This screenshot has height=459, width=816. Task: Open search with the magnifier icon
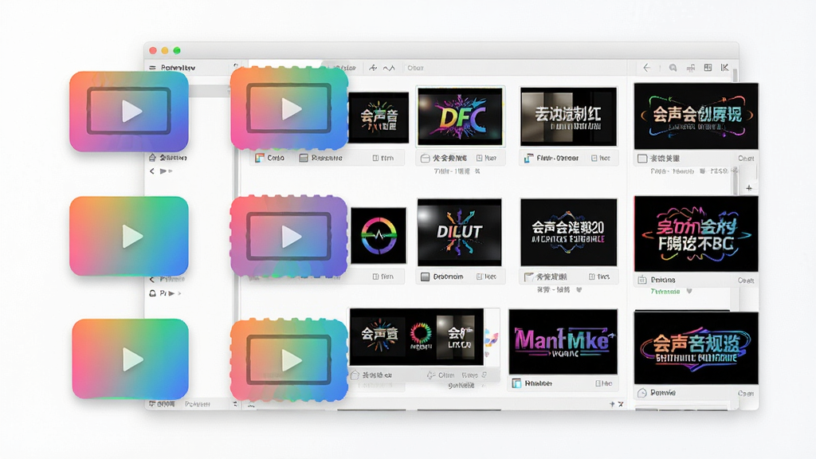click(673, 68)
